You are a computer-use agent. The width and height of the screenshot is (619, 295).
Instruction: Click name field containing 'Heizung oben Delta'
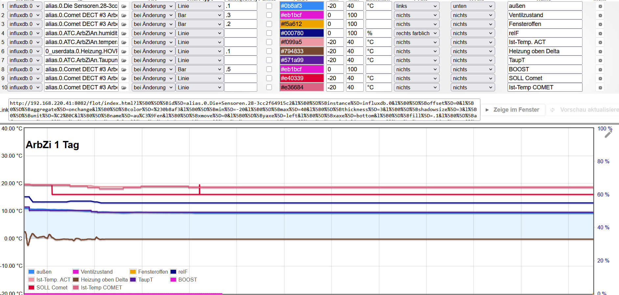(x=545, y=51)
